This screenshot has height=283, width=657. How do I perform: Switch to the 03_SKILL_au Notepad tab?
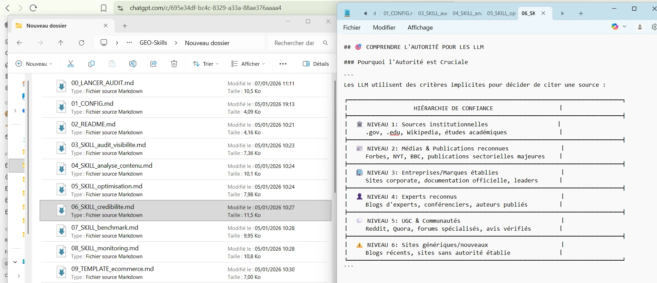pos(432,13)
